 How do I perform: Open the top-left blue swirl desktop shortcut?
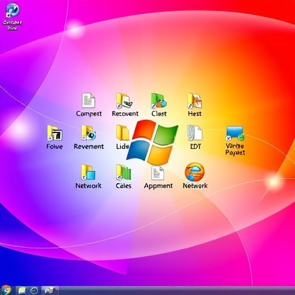[x=13, y=10]
